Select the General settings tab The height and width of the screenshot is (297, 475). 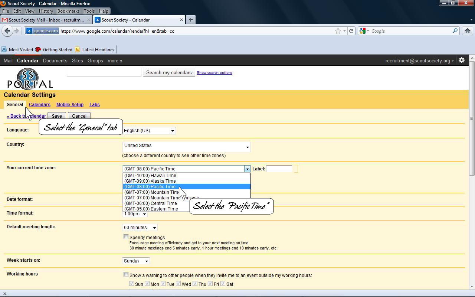(x=15, y=105)
